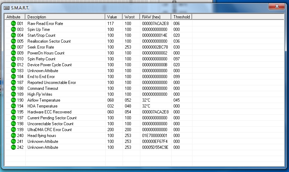Sort by the Worst column header
This screenshot has width=289, height=172.
[131, 17]
